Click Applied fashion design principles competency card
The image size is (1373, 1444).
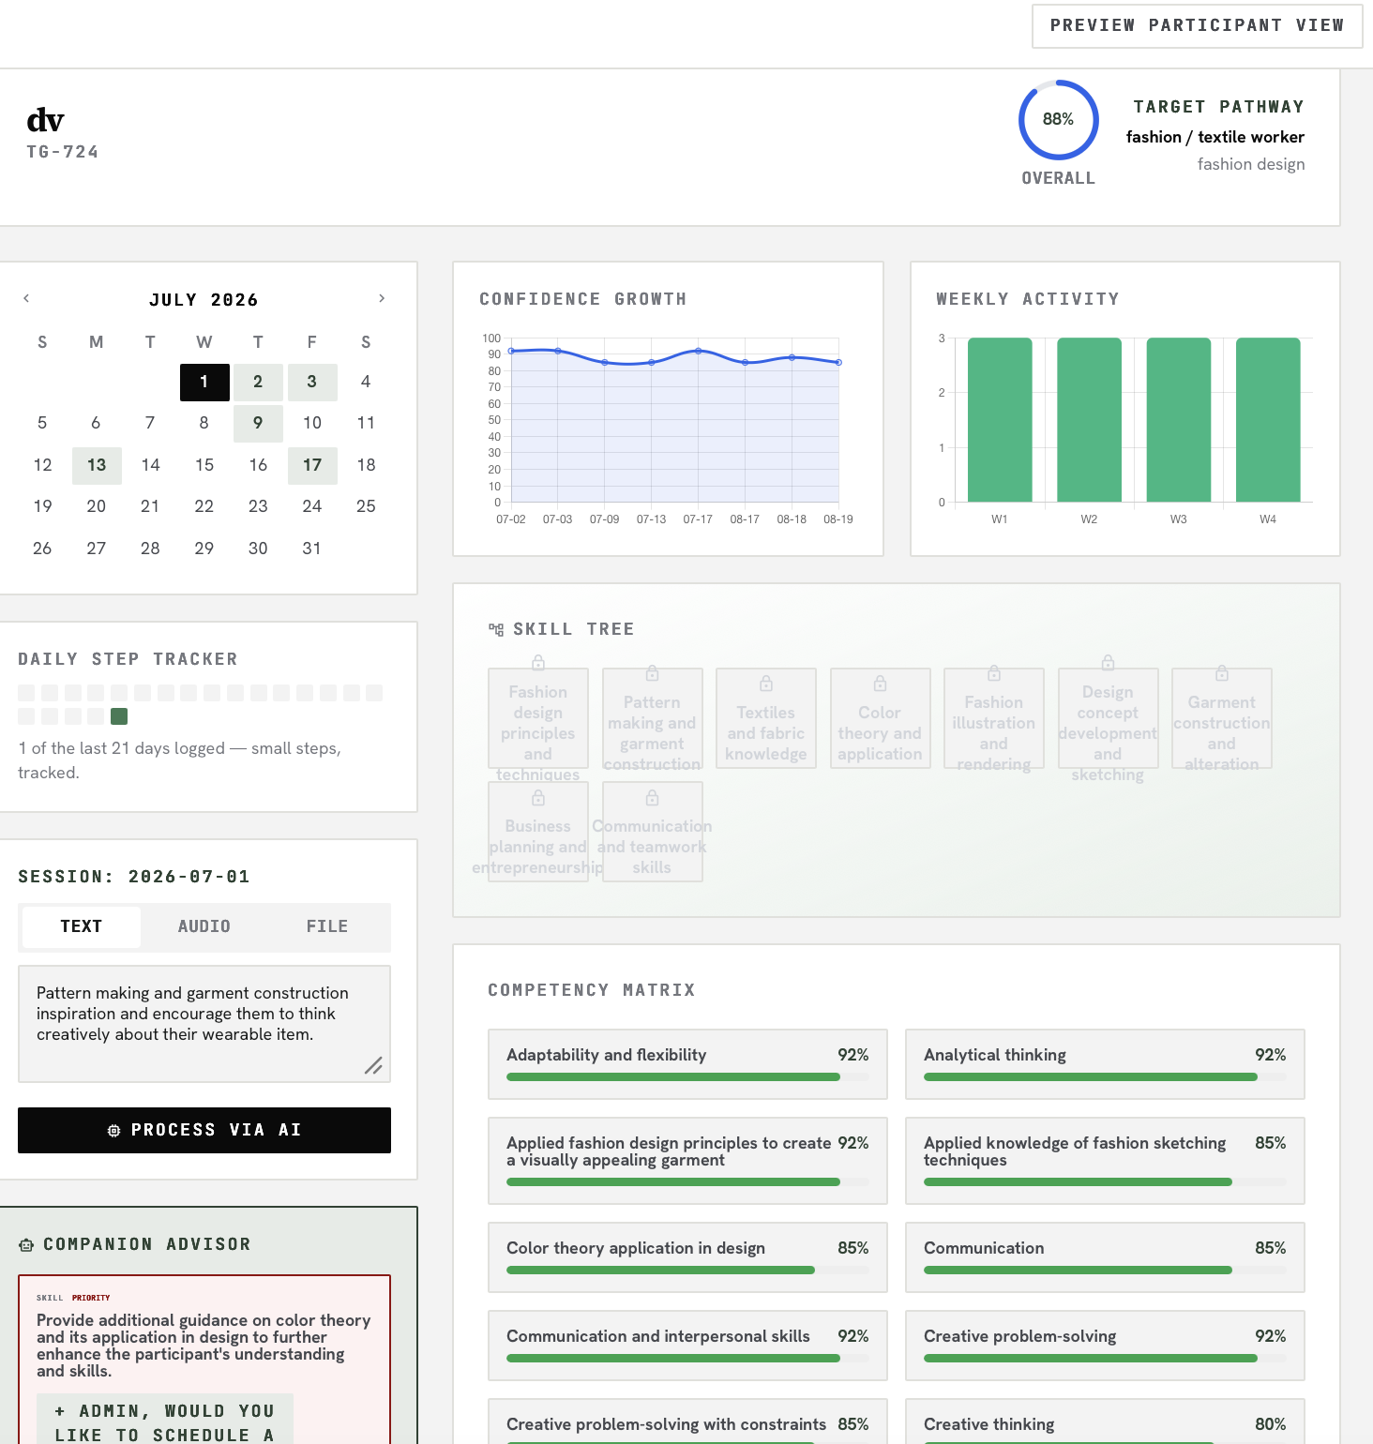pos(687,1161)
